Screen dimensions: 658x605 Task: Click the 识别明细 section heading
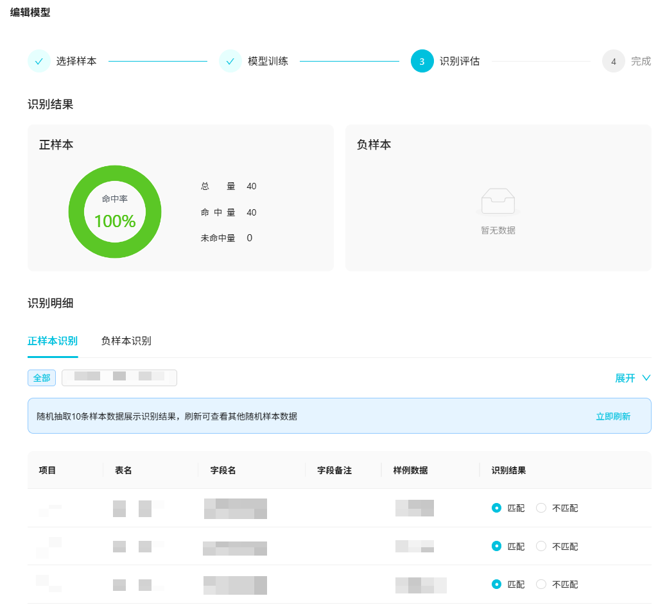50,303
